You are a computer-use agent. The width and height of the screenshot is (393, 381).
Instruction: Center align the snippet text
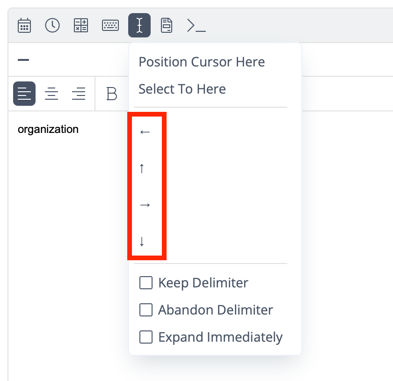point(51,94)
